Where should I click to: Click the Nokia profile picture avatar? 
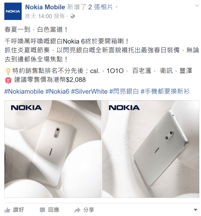tap(13, 11)
